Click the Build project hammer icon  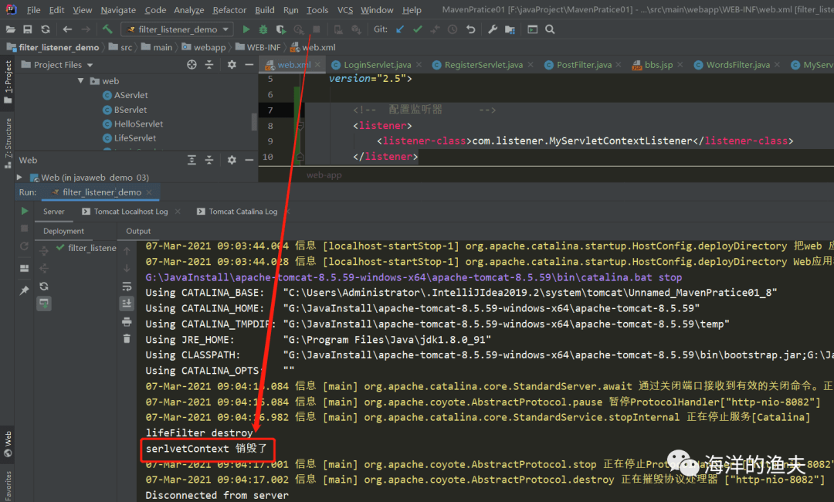point(107,29)
